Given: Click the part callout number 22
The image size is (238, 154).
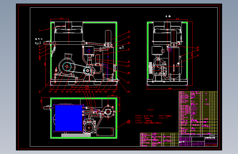Looking at the screenshot, I should [105, 92].
